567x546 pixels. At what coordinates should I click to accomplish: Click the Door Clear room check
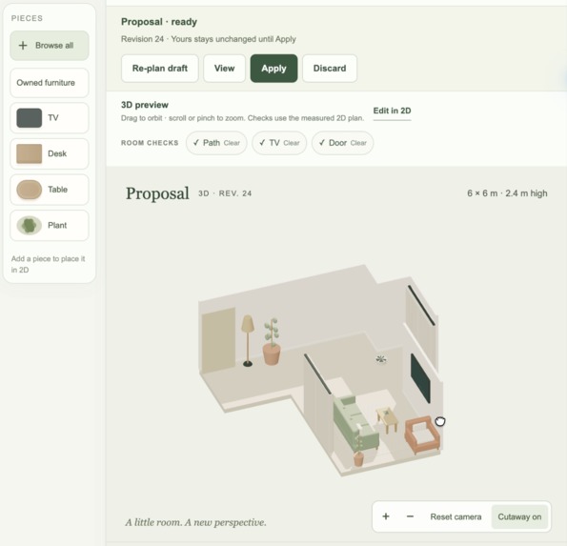(342, 143)
